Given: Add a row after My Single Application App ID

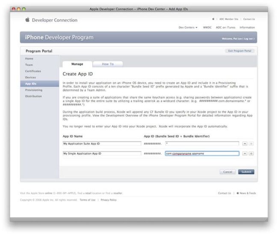Looking at the screenshot, I should click(x=251, y=154).
